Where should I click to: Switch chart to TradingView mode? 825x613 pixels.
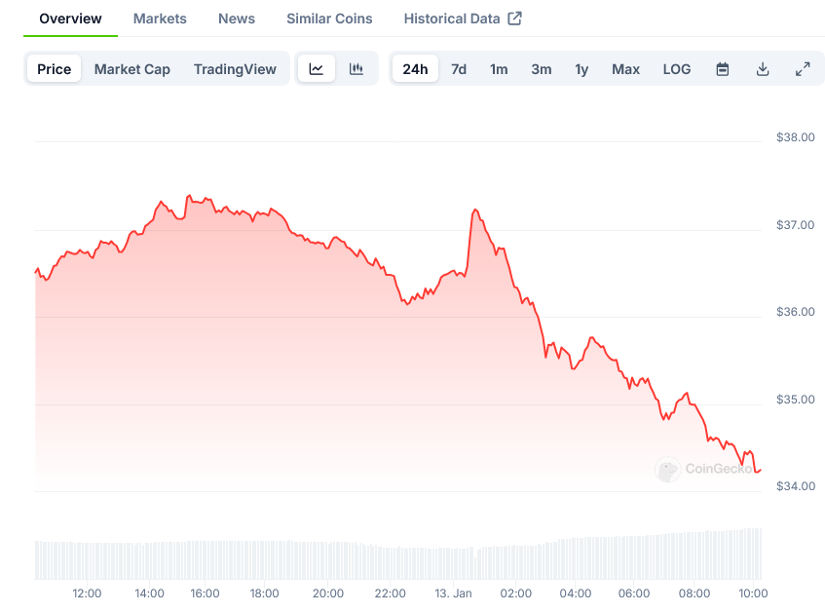coord(235,69)
